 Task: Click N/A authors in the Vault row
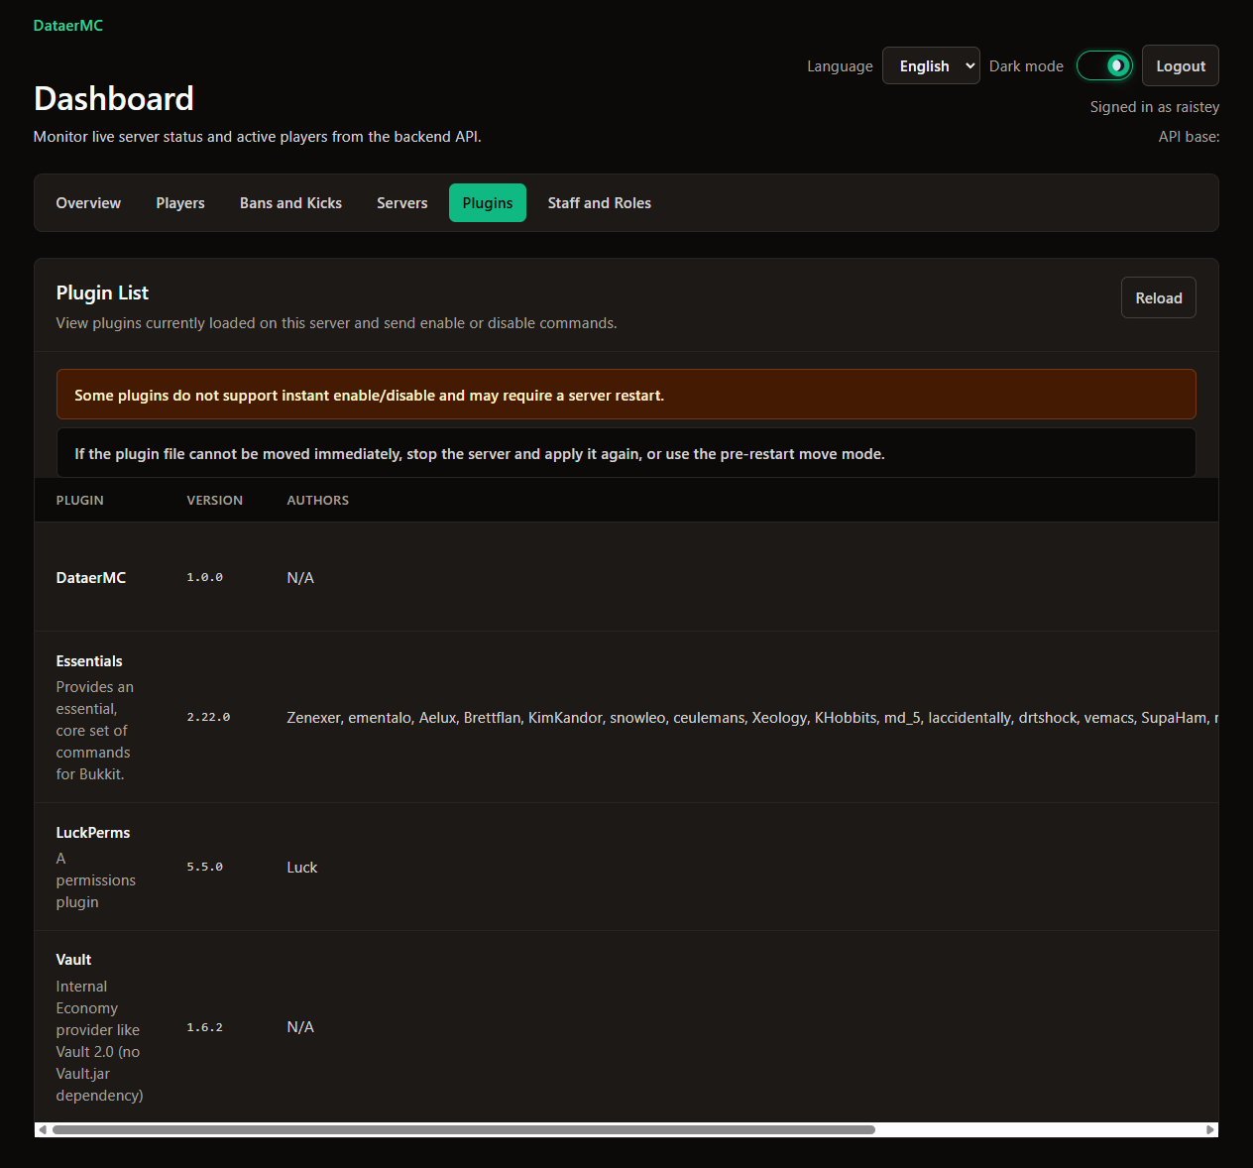[300, 1027]
